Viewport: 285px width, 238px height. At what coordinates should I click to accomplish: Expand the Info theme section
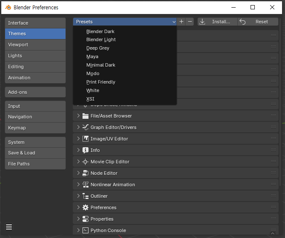tap(78, 150)
